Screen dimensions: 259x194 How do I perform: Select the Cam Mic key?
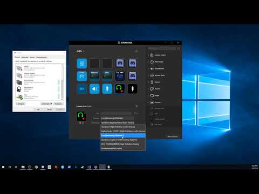pyautogui.click(x=120, y=76)
